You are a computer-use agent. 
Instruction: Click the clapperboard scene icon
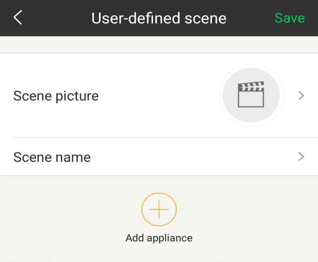point(251,95)
